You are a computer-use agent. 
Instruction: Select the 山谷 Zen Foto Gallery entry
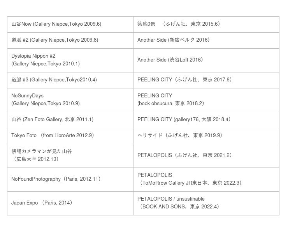[x=53, y=120]
